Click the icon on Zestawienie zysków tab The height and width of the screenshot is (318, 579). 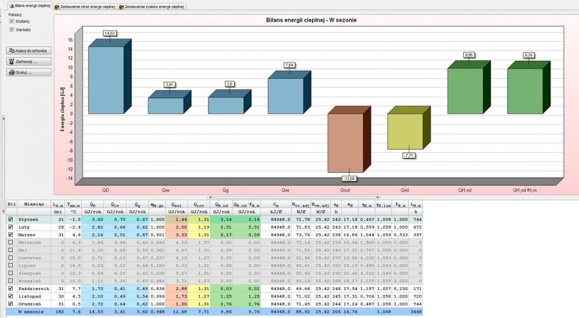coord(121,7)
